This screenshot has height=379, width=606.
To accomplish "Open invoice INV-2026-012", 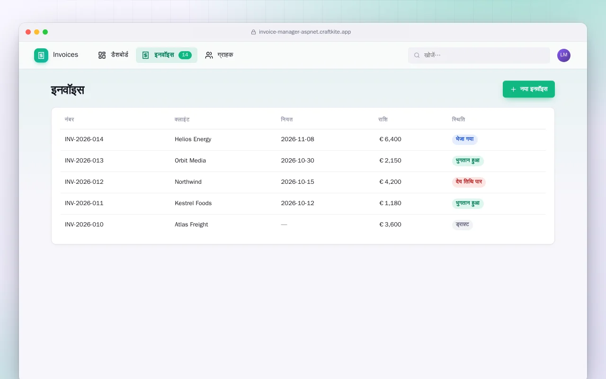I will [84, 182].
